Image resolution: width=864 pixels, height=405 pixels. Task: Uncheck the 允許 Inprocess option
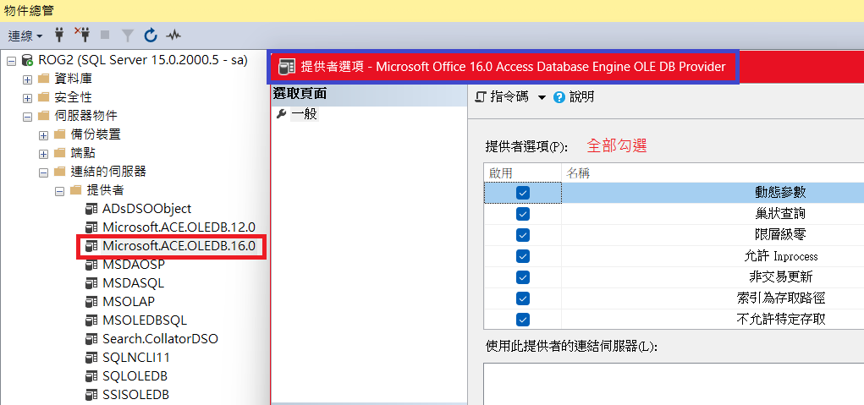[523, 256]
